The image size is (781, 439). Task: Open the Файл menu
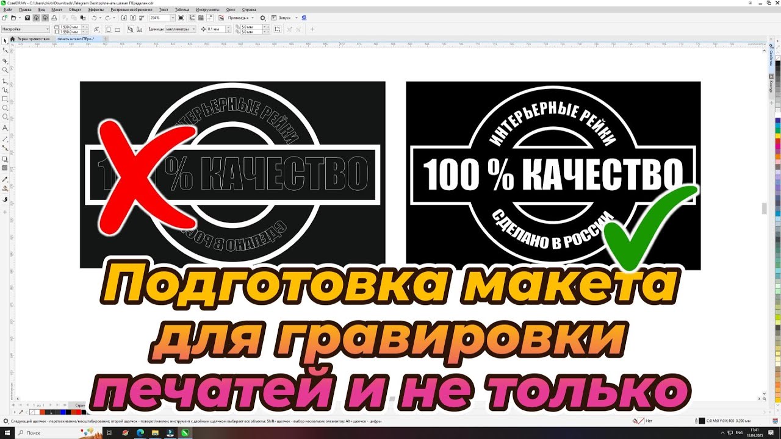click(x=7, y=10)
